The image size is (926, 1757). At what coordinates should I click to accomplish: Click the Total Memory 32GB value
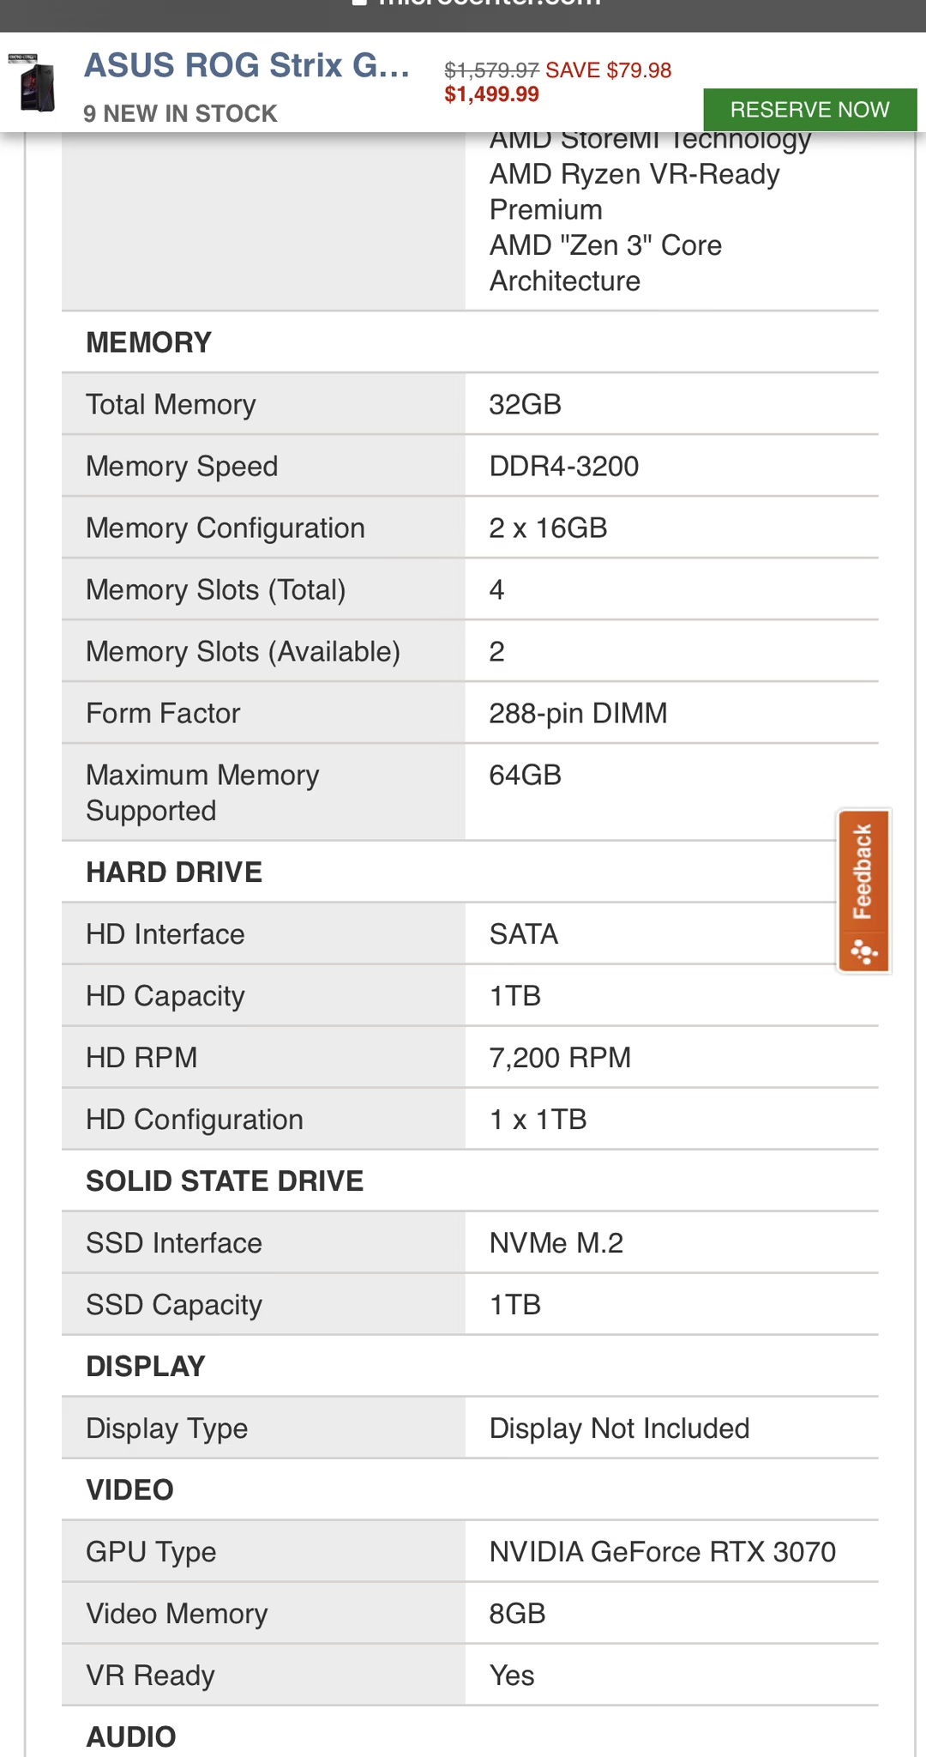click(x=525, y=404)
